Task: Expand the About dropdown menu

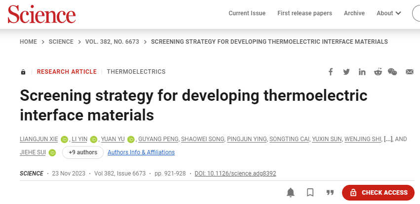Action: (x=389, y=13)
